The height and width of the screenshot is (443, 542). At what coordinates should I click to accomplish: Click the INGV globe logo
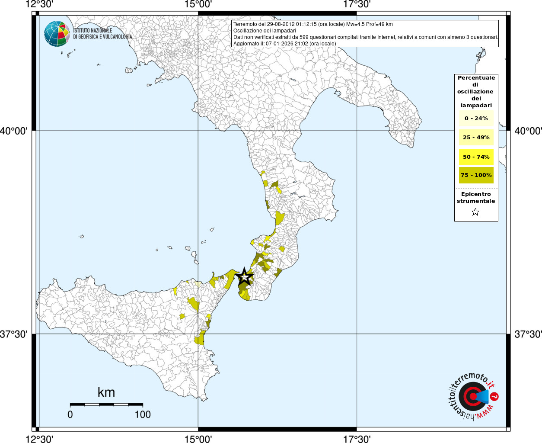click(x=57, y=34)
